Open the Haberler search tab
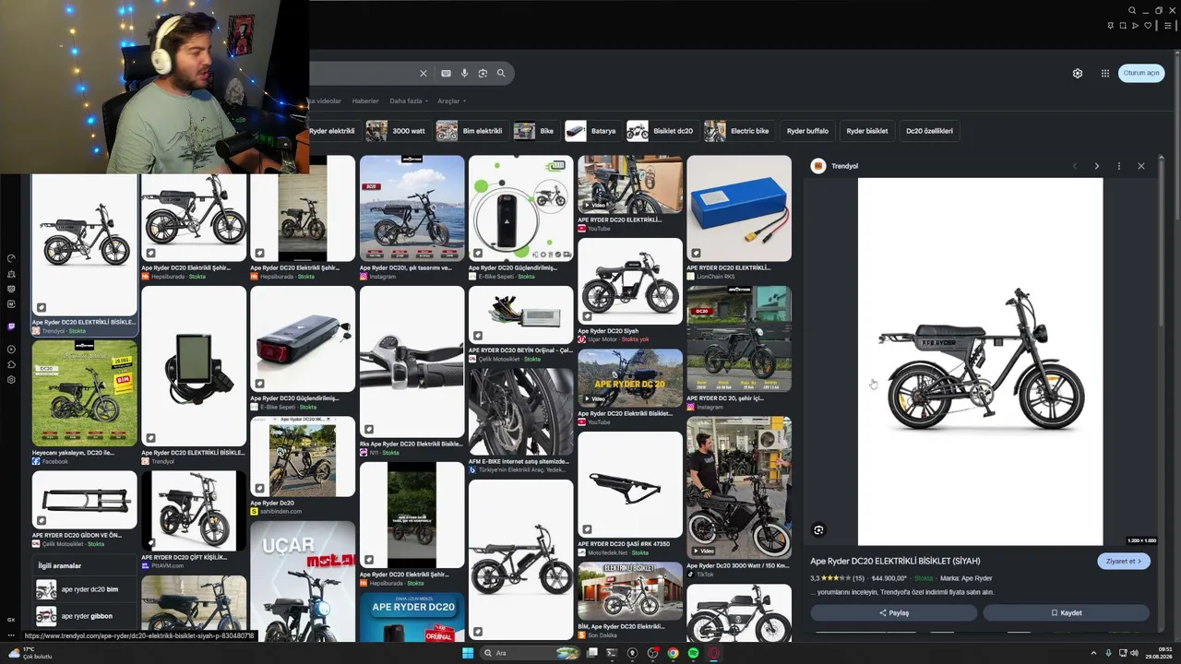The width and height of the screenshot is (1181, 664). point(365,101)
